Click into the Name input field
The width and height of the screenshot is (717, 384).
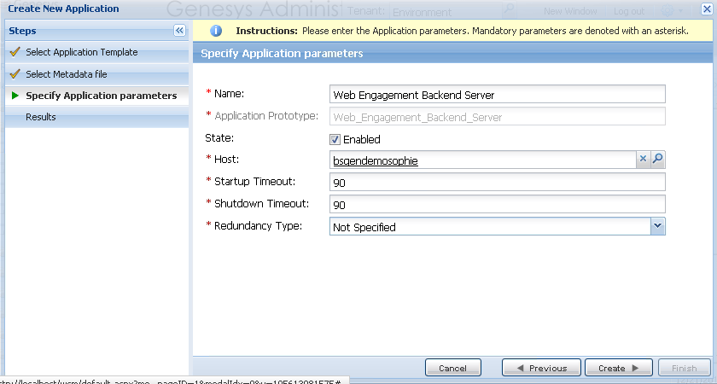coord(497,95)
